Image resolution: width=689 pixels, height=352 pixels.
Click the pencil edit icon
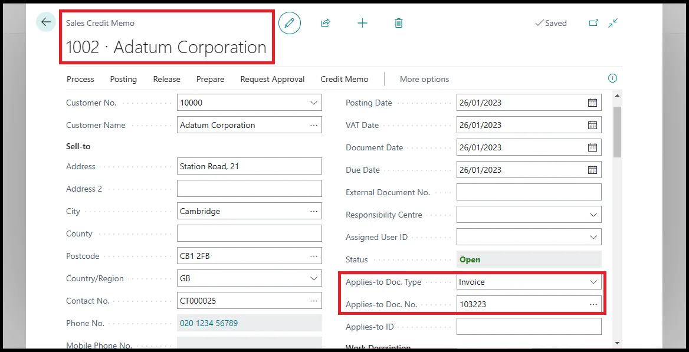290,24
